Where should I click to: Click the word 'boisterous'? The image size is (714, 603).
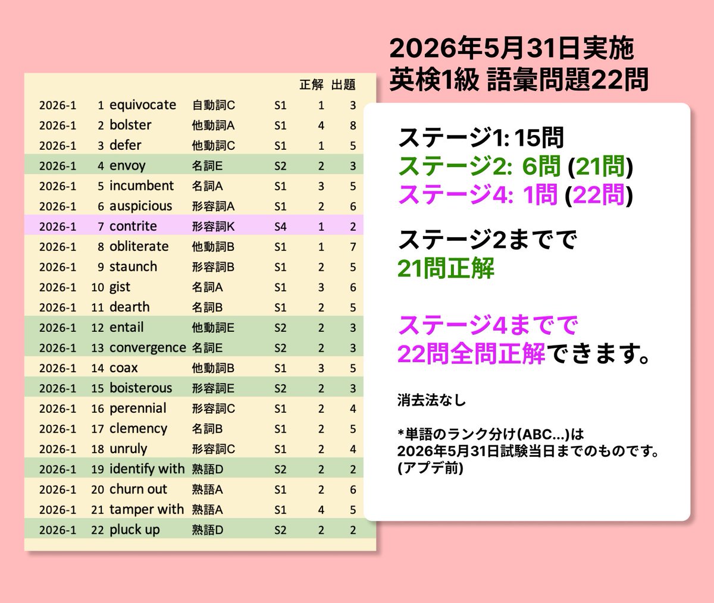140,388
